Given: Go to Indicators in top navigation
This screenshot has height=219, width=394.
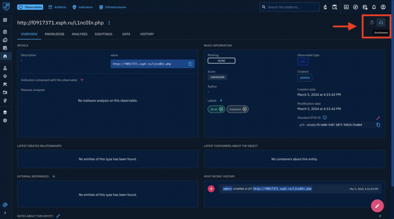Looking at the screenshot, I should click(83, 7).
